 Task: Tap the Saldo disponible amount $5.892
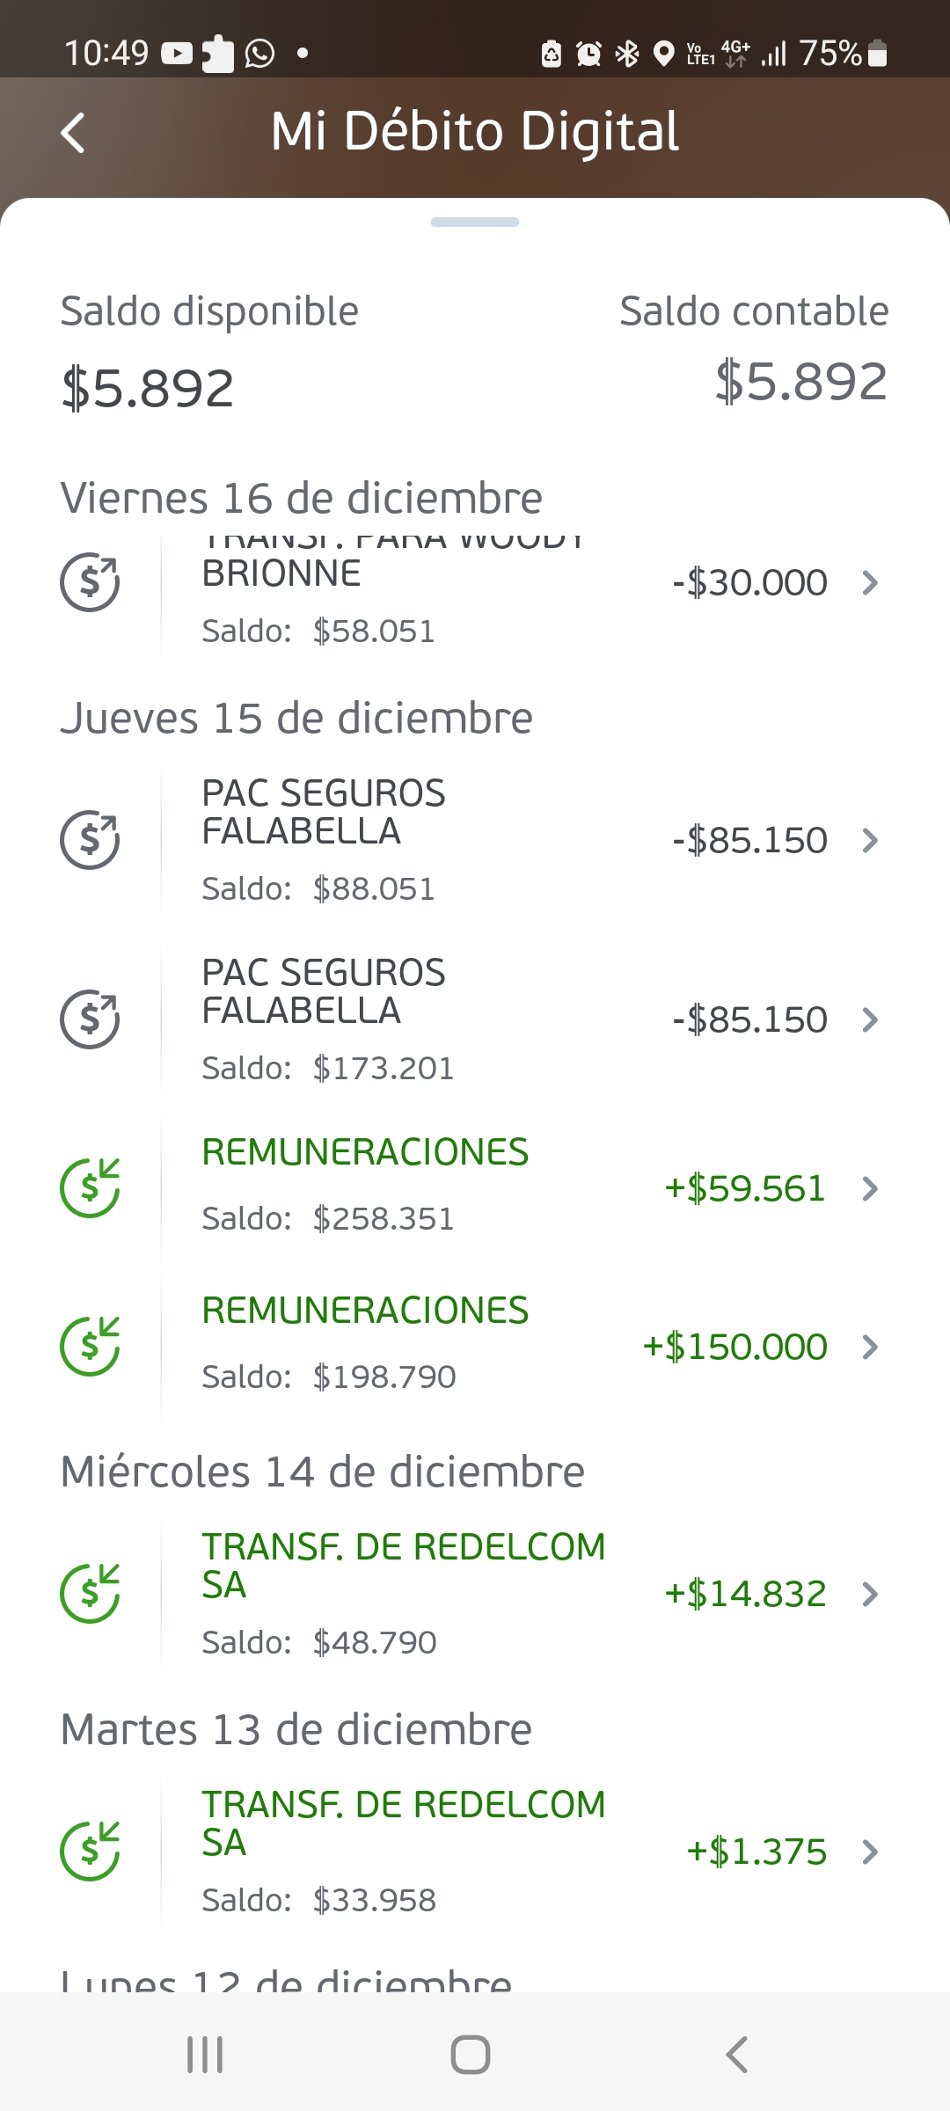tap(148, 388)
